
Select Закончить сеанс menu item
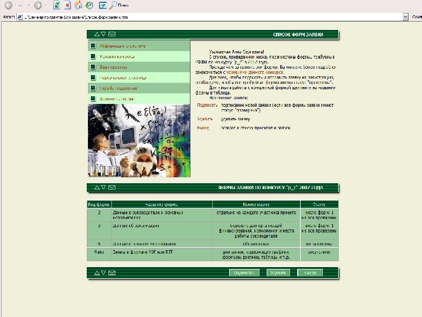(139, 99)
